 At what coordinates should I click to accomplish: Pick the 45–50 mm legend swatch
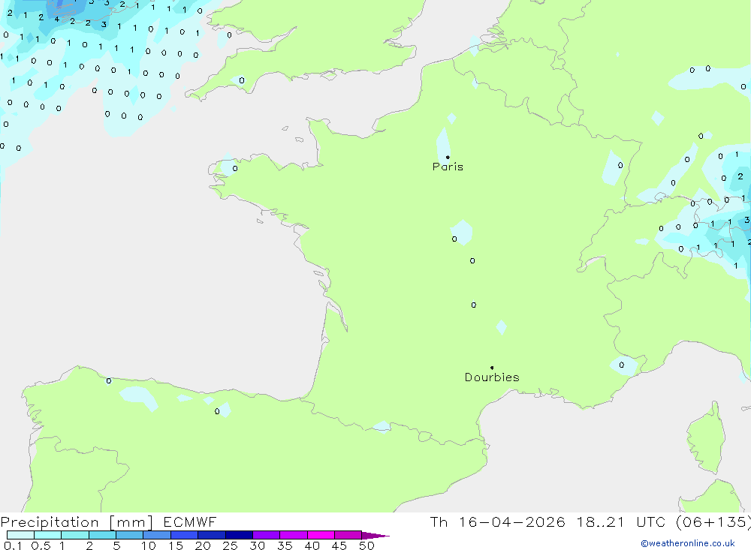(348, 535)
